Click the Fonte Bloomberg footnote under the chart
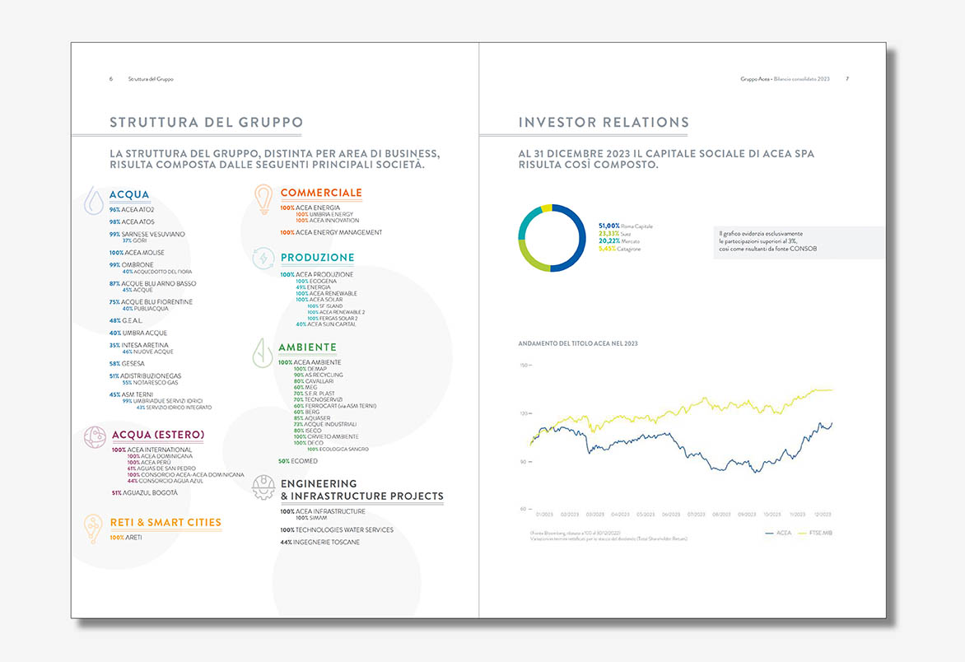This screenshot has width=965, height=662. [608, 536]
